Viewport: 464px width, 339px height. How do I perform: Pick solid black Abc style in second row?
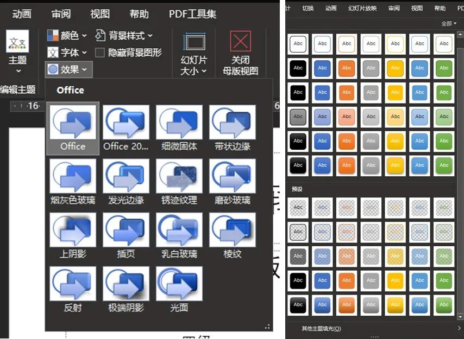298,68
